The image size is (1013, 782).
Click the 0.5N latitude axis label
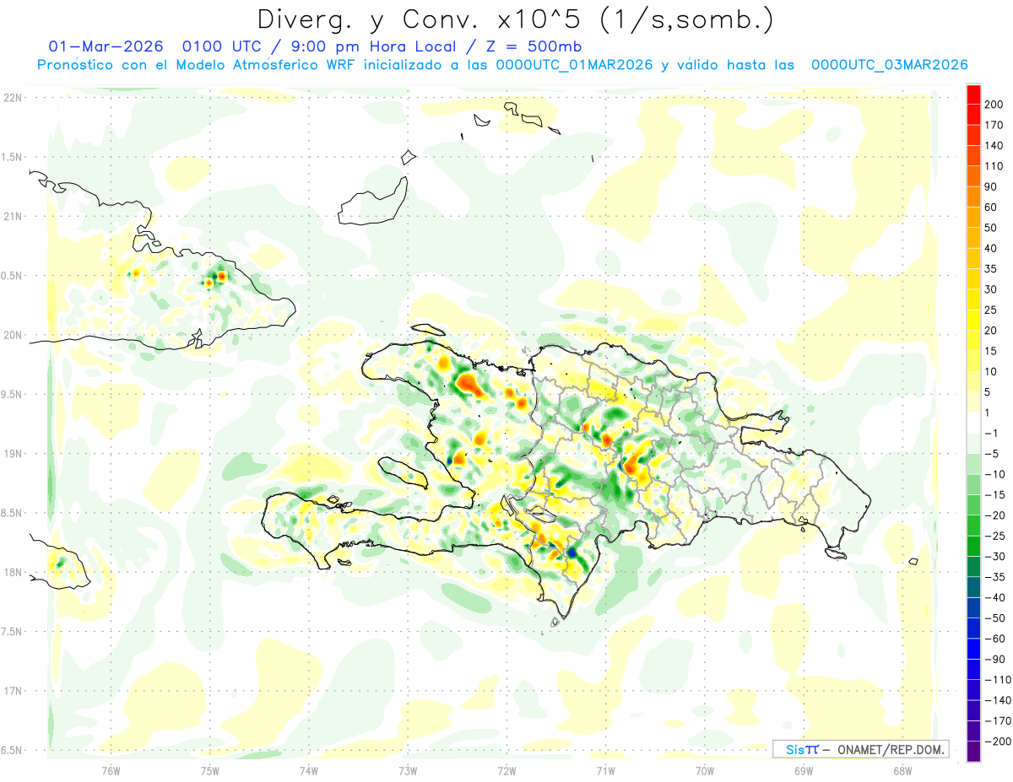pos(13,276)
